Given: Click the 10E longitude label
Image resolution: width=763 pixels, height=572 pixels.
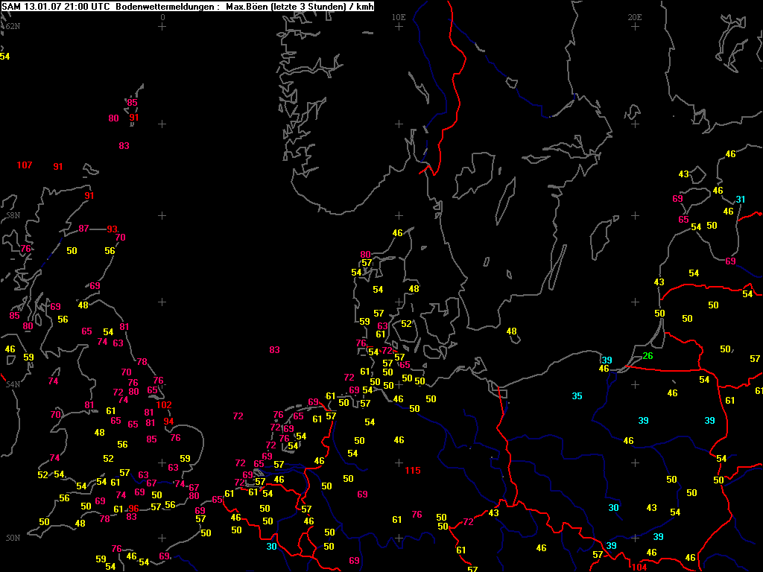Looking at the screenshot, I should (399, 16).
